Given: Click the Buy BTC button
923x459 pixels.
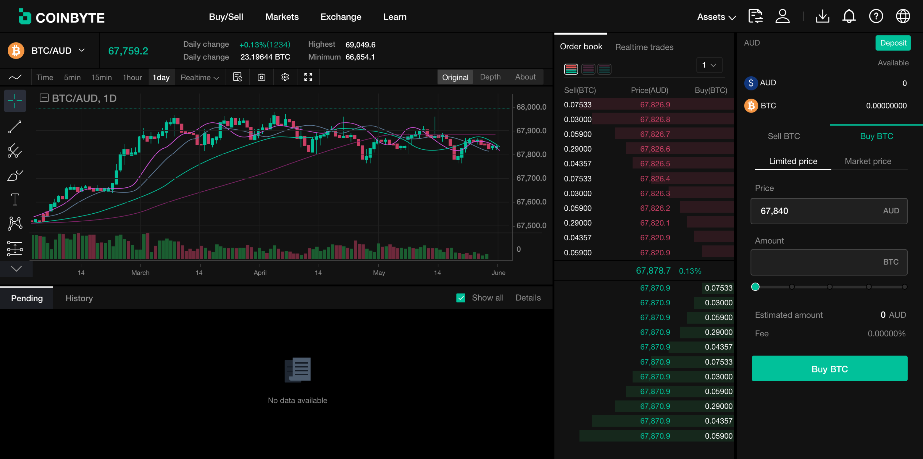Looking at the screenshot, I should [829, 369].
